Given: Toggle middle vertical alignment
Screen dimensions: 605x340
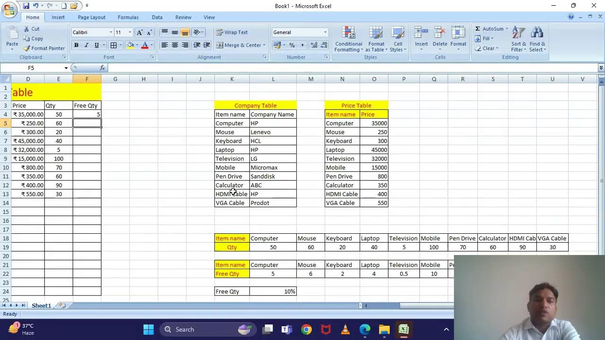Looking at the screenshot, I should 175,32.
